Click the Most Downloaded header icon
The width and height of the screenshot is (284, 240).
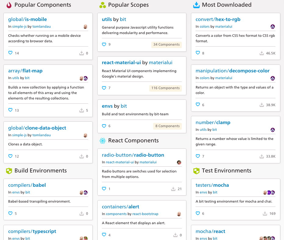pos(196,5)
